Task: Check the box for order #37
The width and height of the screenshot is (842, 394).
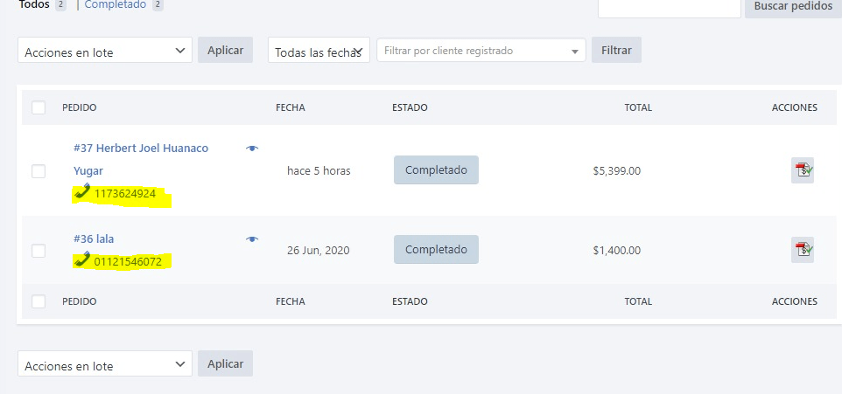Action: 39,171
